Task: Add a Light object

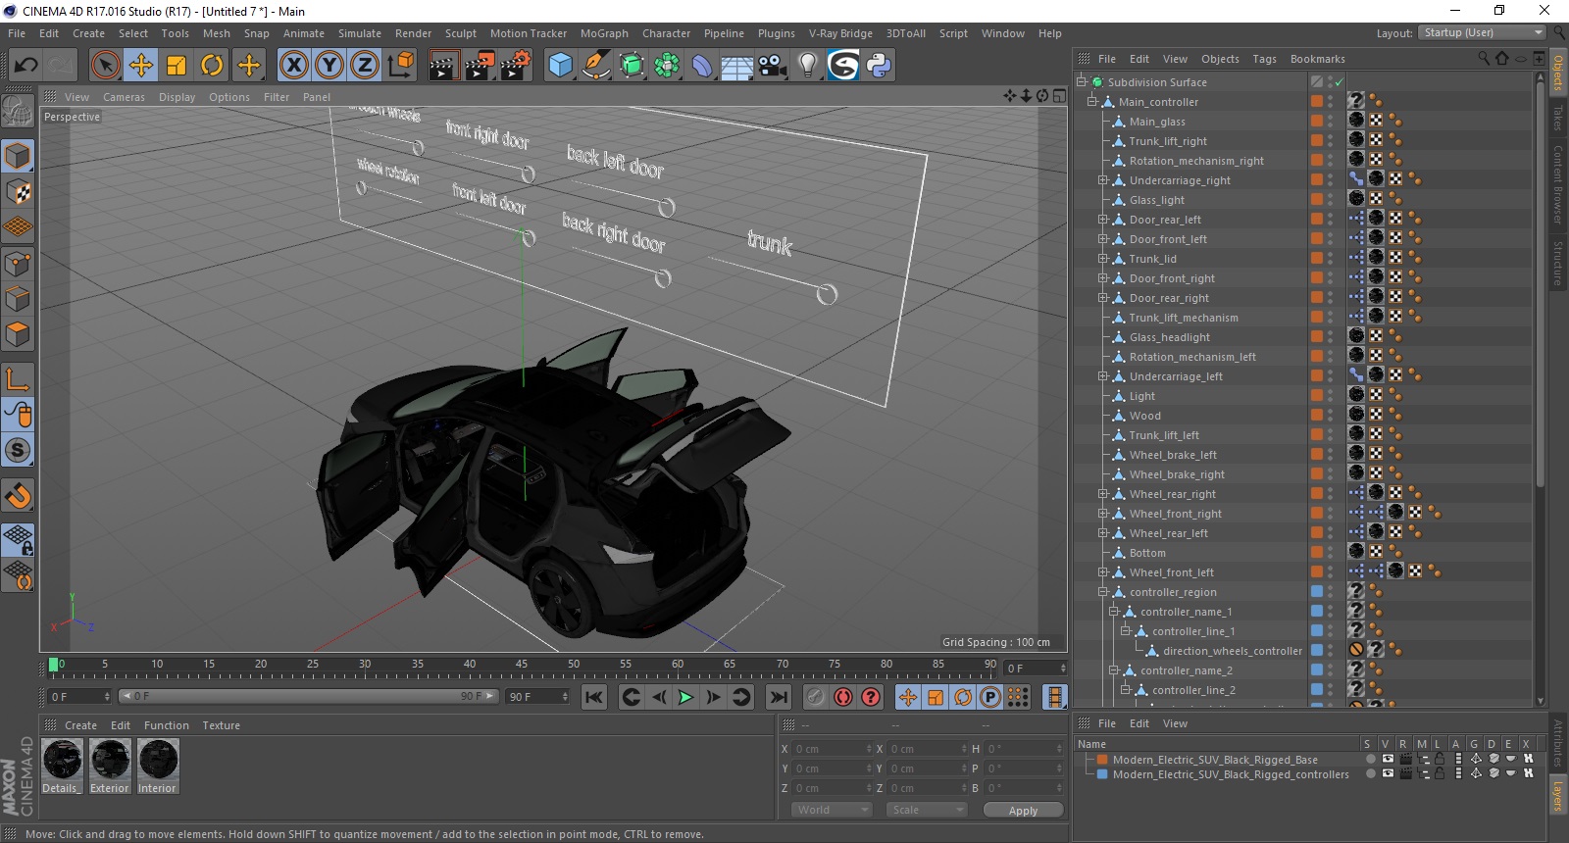Action: 807,66
